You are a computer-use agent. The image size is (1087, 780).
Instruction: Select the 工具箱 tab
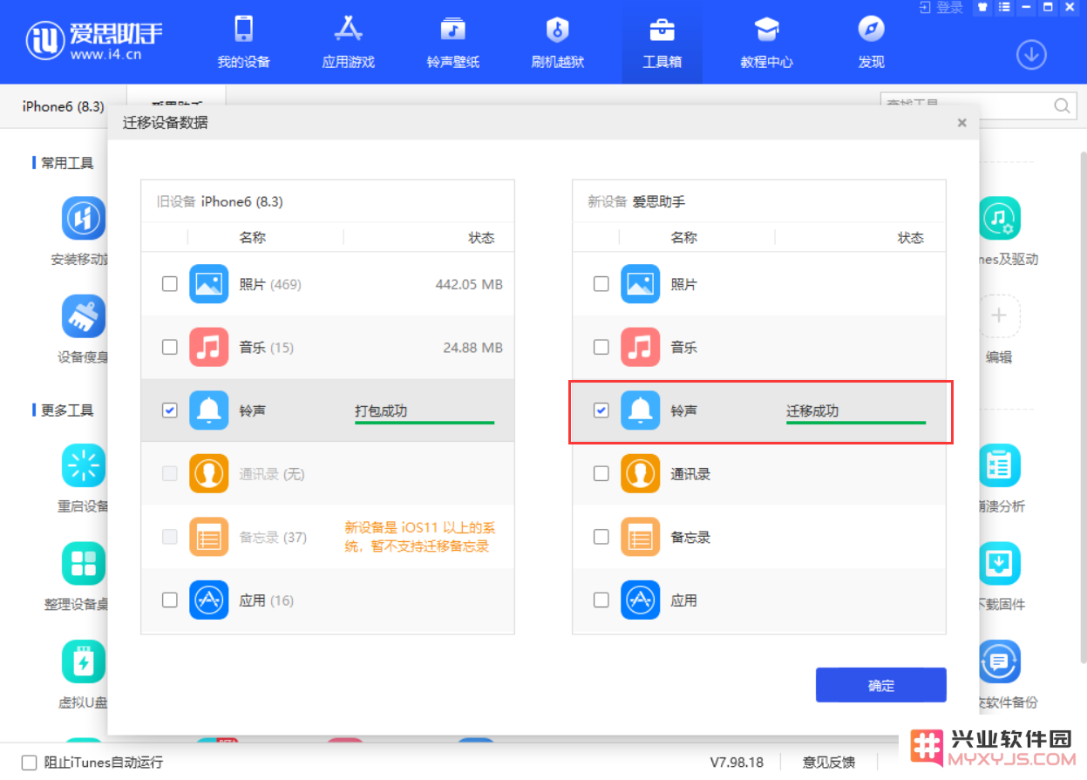coord(662,42)
